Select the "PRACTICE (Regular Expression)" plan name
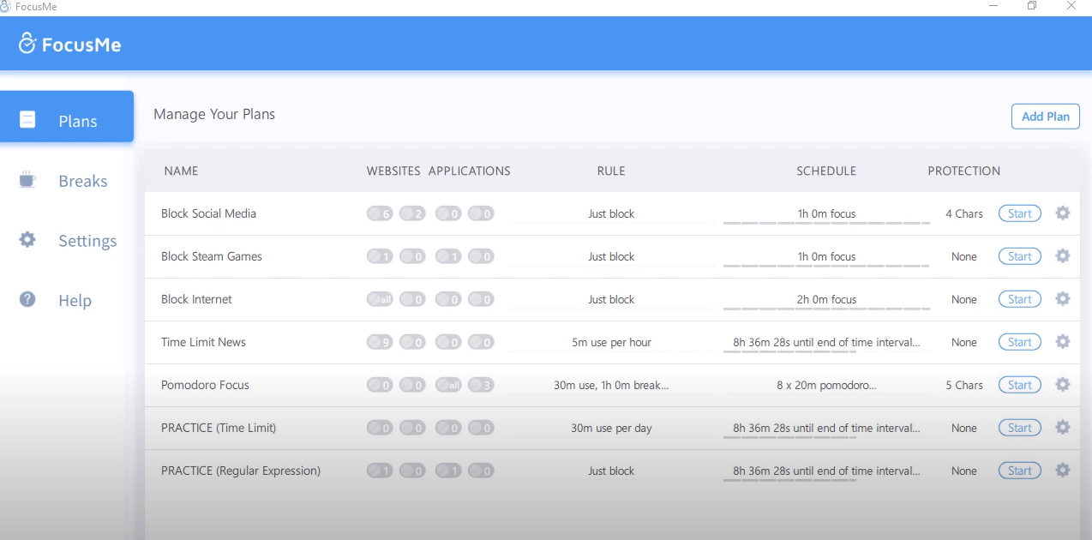Image resolution: width=1092 pixels, height=540 pixels. coord(241,471)
